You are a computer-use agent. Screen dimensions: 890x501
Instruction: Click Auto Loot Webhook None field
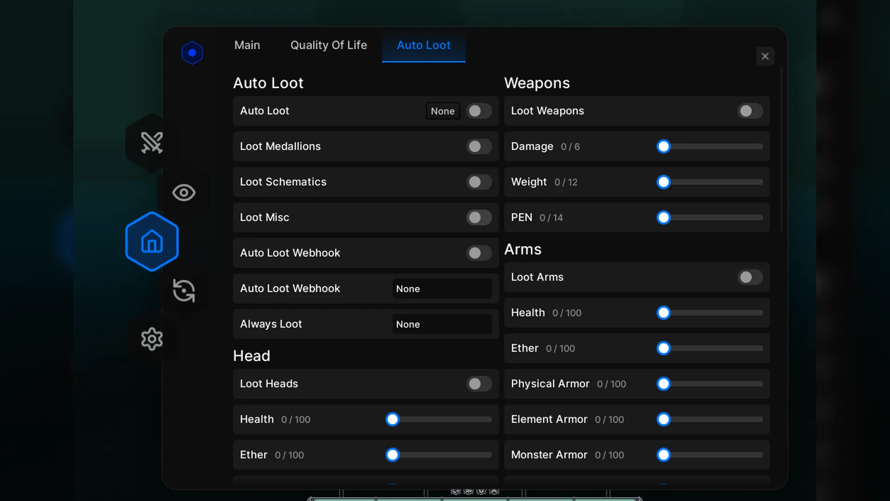[x=441, y=289]
